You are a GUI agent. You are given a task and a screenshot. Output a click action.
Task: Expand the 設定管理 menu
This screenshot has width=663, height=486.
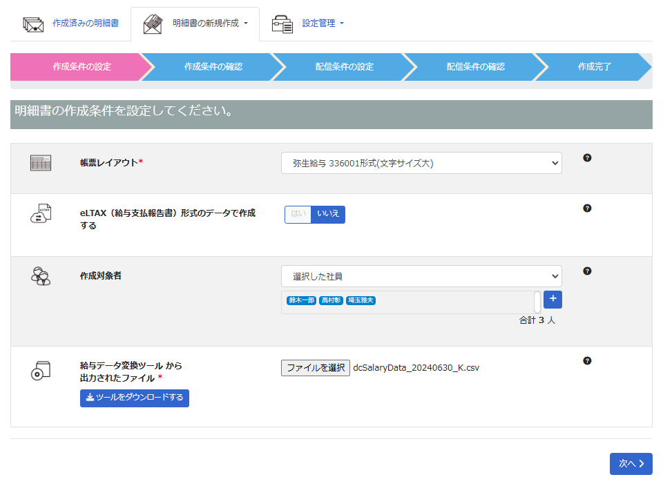308,23
